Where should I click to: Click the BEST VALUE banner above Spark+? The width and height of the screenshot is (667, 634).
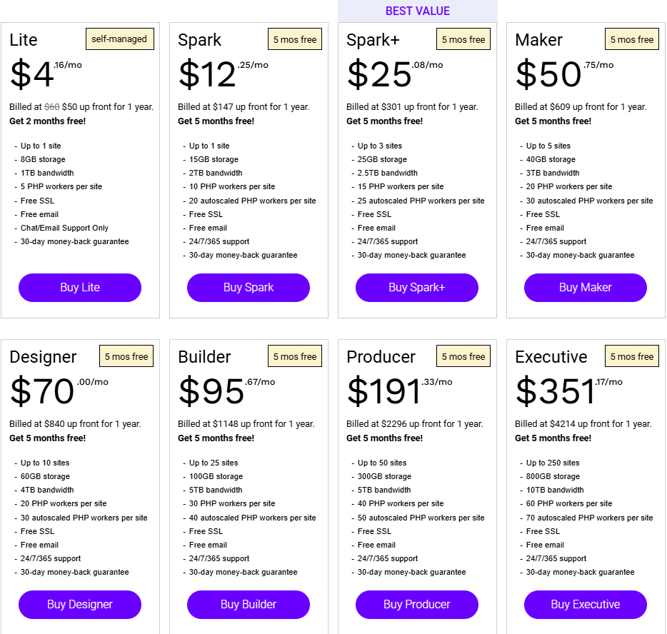[x=417, y=11]
